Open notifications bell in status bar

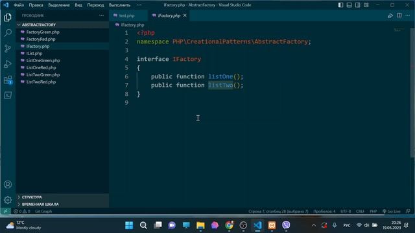click(x=408, y=212)
